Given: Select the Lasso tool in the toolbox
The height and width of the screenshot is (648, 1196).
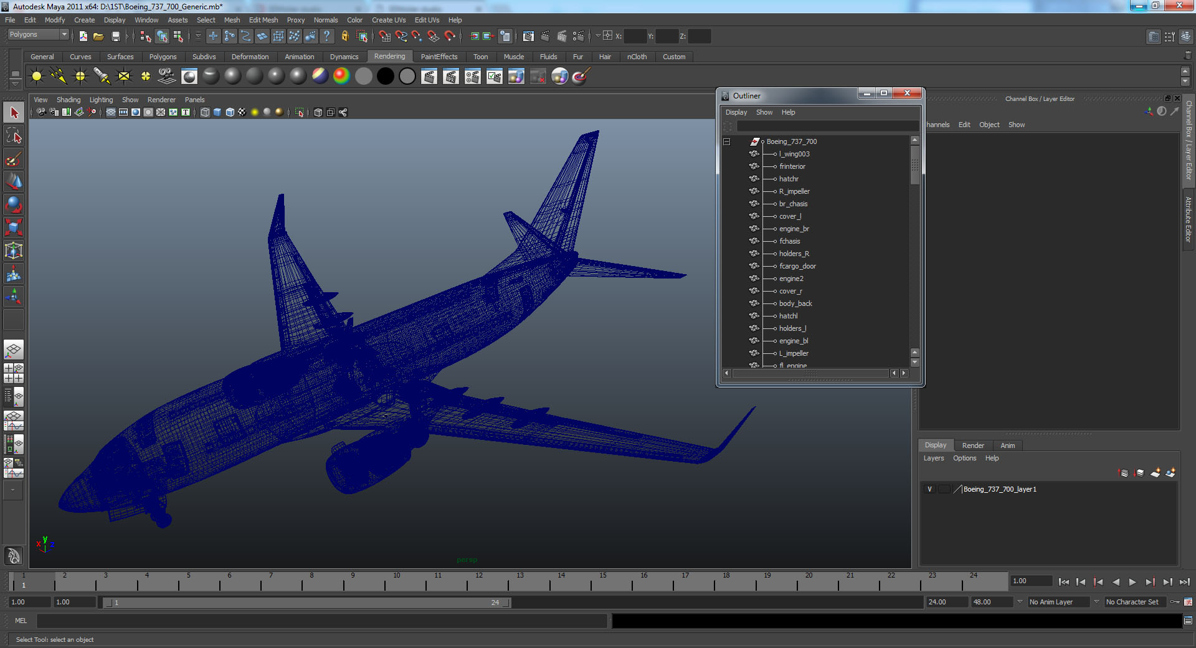Looking at the screenshot, I should click(x=14, y=136).
